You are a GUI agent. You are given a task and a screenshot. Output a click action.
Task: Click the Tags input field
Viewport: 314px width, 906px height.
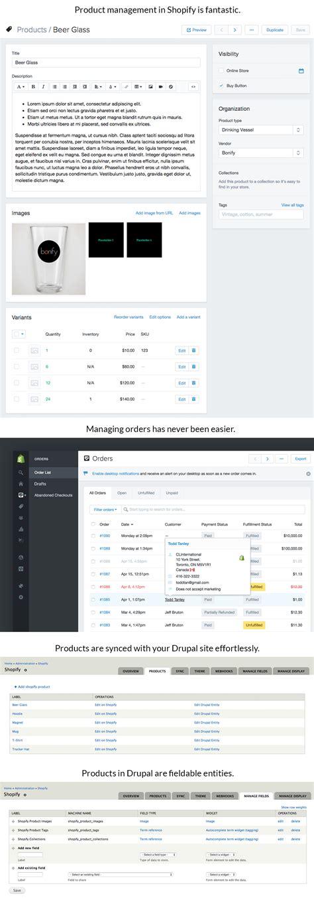point(261,214)
